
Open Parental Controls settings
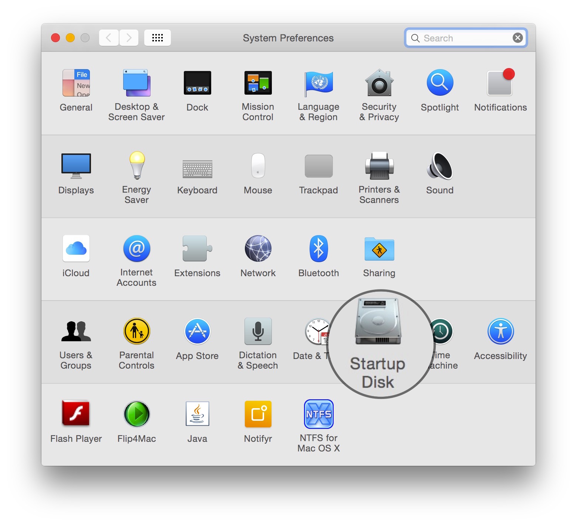point(136,331)
